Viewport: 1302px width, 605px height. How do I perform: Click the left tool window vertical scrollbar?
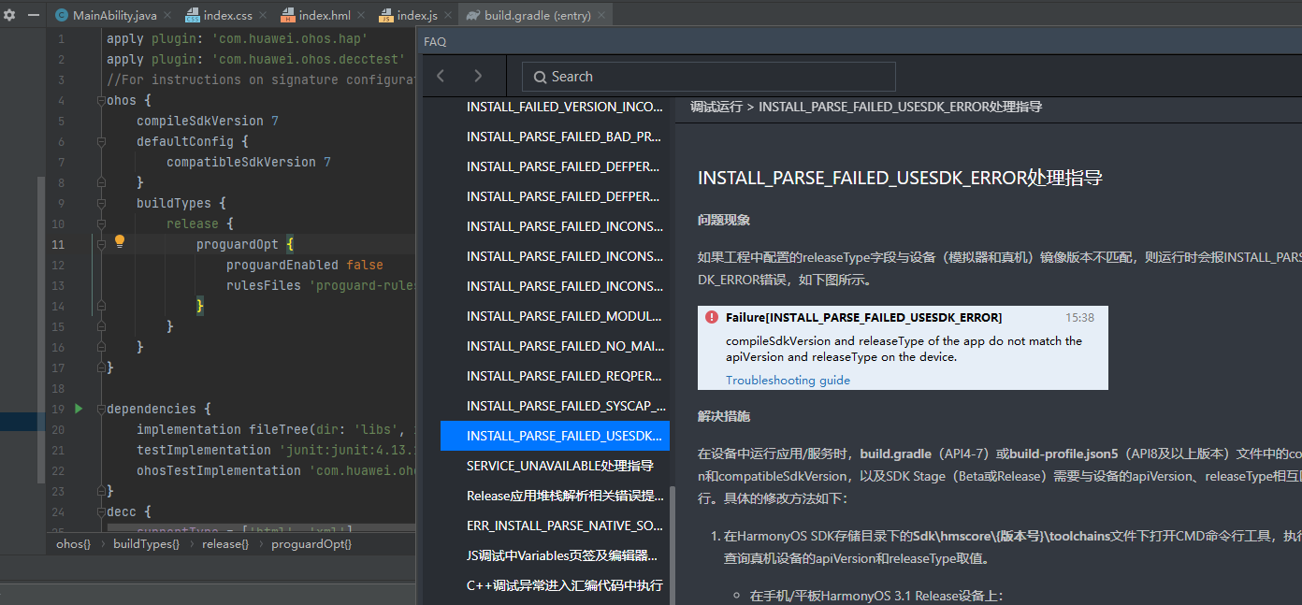pos(39,329)
